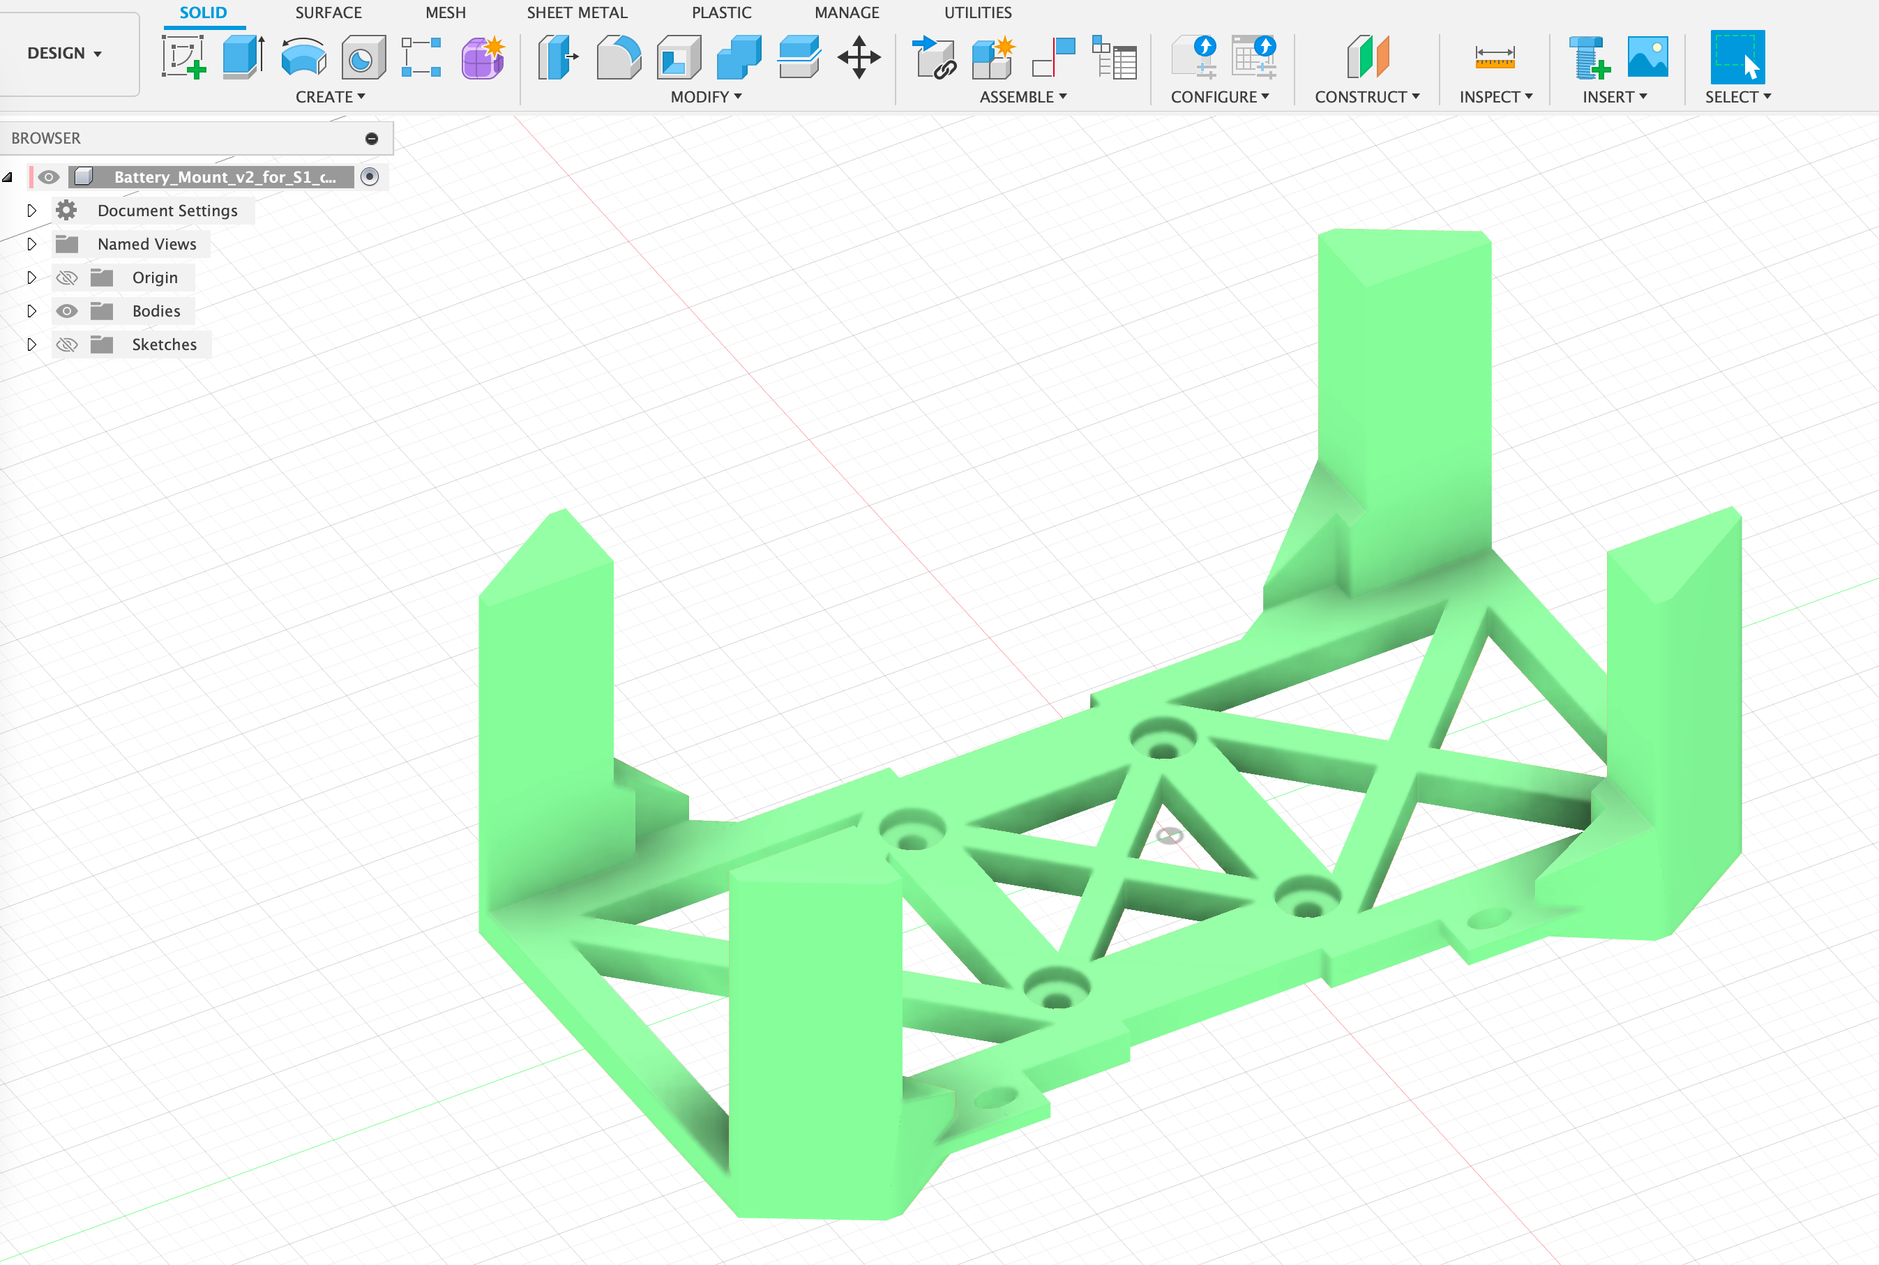The height and width of the screenshot is (1265, 1879).
Task: Expand the Named Views node
Action: coord(31,243)
